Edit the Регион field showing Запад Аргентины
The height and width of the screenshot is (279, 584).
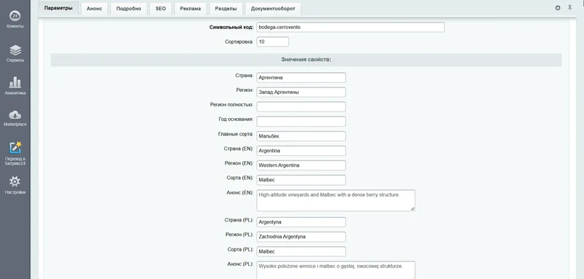[x=301, y=92]
